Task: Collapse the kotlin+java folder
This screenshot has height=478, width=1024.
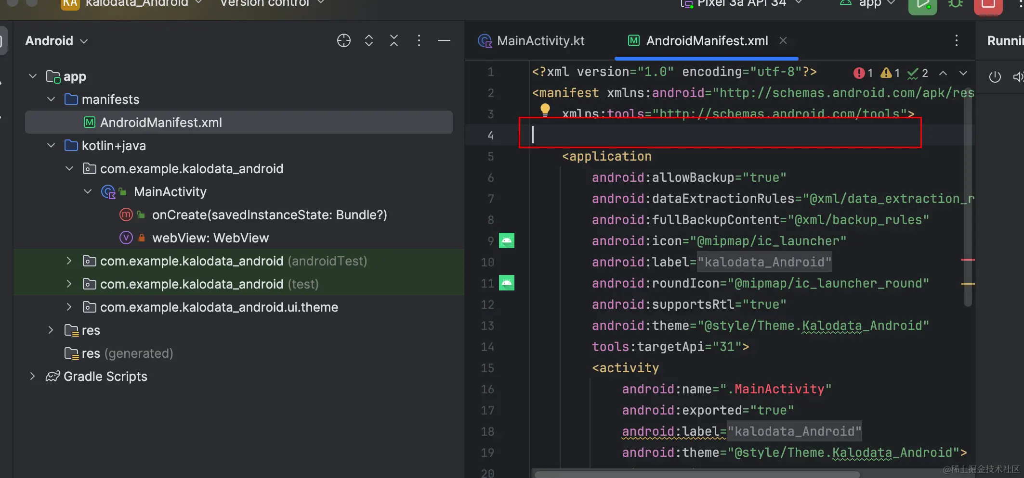Action: pyautogui.click(x=51, y=146)
